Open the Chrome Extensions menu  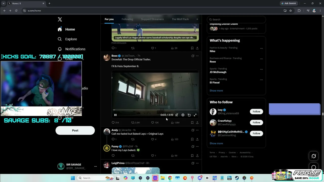(x=299, y=11)
